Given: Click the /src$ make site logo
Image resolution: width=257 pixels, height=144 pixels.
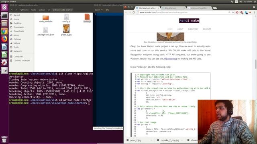Looking at the screenshot, I should (189, 20).
